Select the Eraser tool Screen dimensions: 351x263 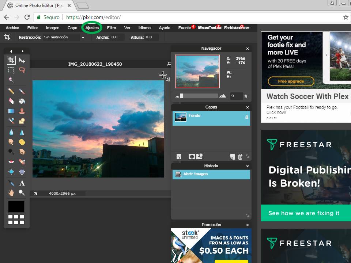(11, 101)
